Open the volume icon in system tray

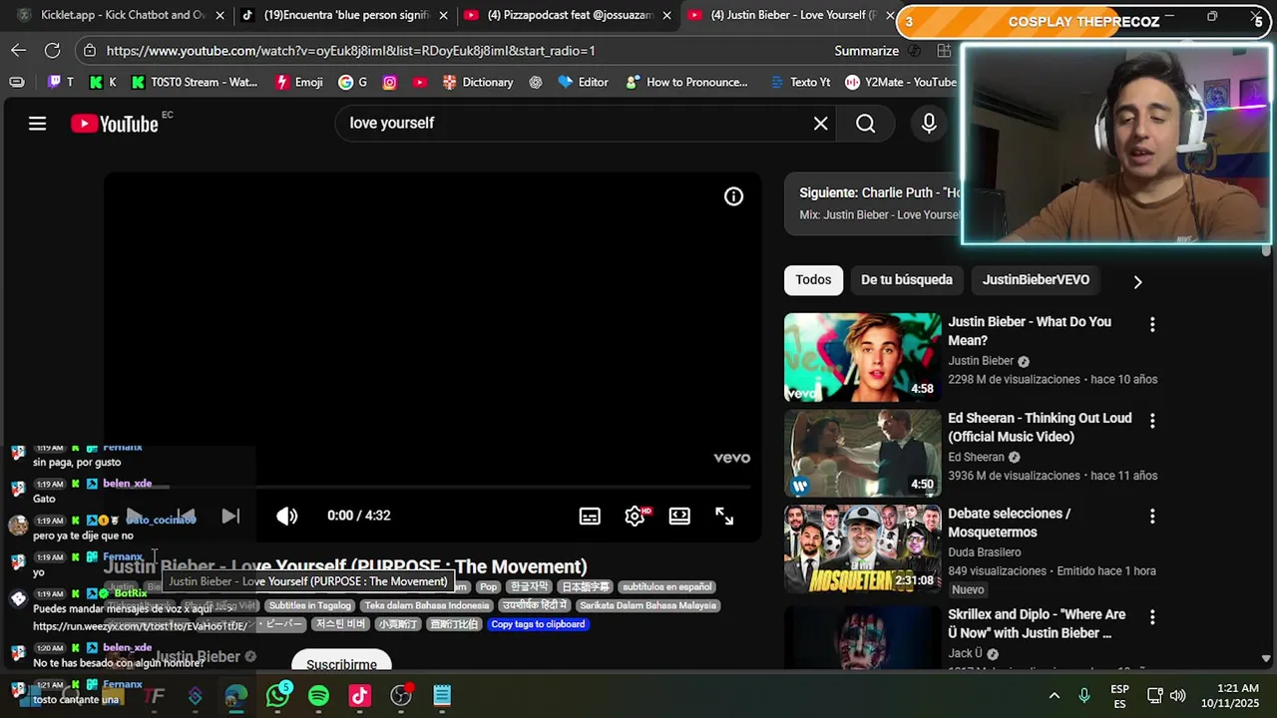click(1178, 695)
